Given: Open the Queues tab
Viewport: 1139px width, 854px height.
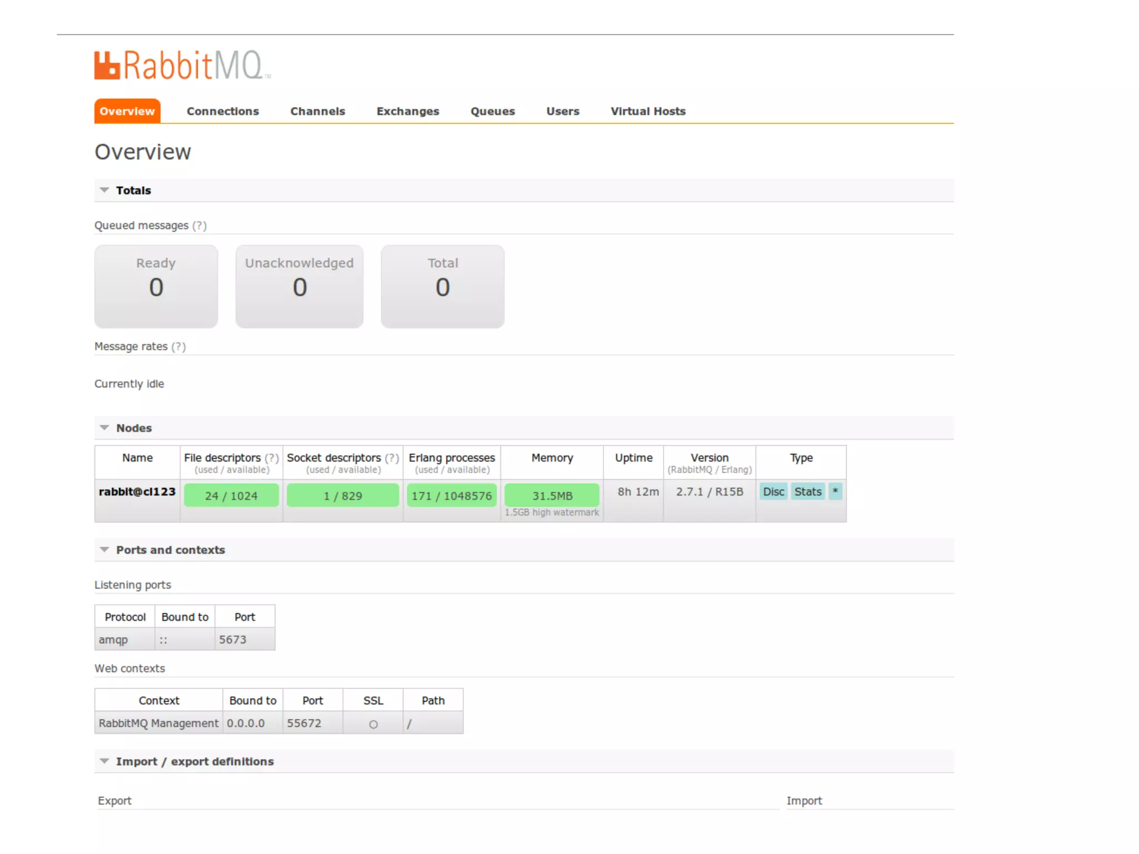Looking at the screenshot, I should pos(492,111).
